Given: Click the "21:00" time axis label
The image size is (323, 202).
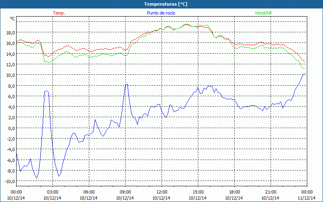Looking at the screenshot, I should tap(271, 192).
